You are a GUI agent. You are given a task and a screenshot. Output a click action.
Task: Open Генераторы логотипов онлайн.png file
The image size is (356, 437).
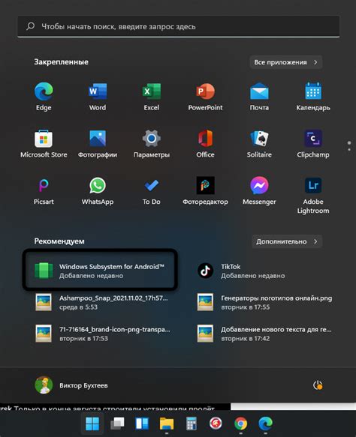(x=264, y=302)
